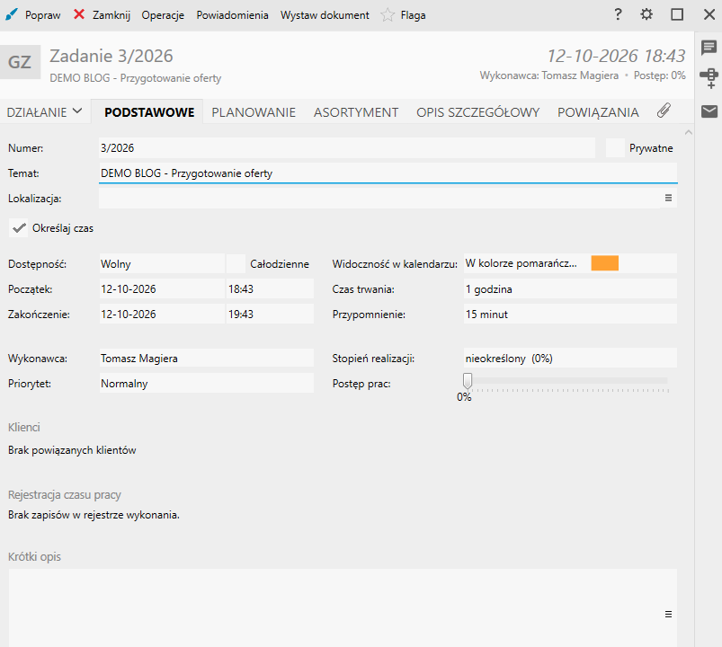
Task: Click the scroll up arrow of the form
Action: pos(689,132)
